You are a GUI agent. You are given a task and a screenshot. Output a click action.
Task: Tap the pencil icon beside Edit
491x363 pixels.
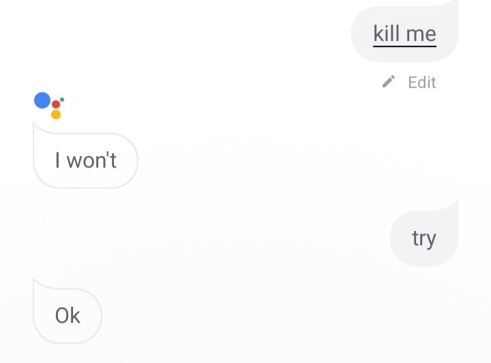[x=389, y=82]
